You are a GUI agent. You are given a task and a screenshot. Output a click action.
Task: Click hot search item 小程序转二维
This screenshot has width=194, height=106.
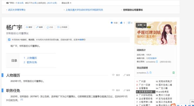click(145, 102)
